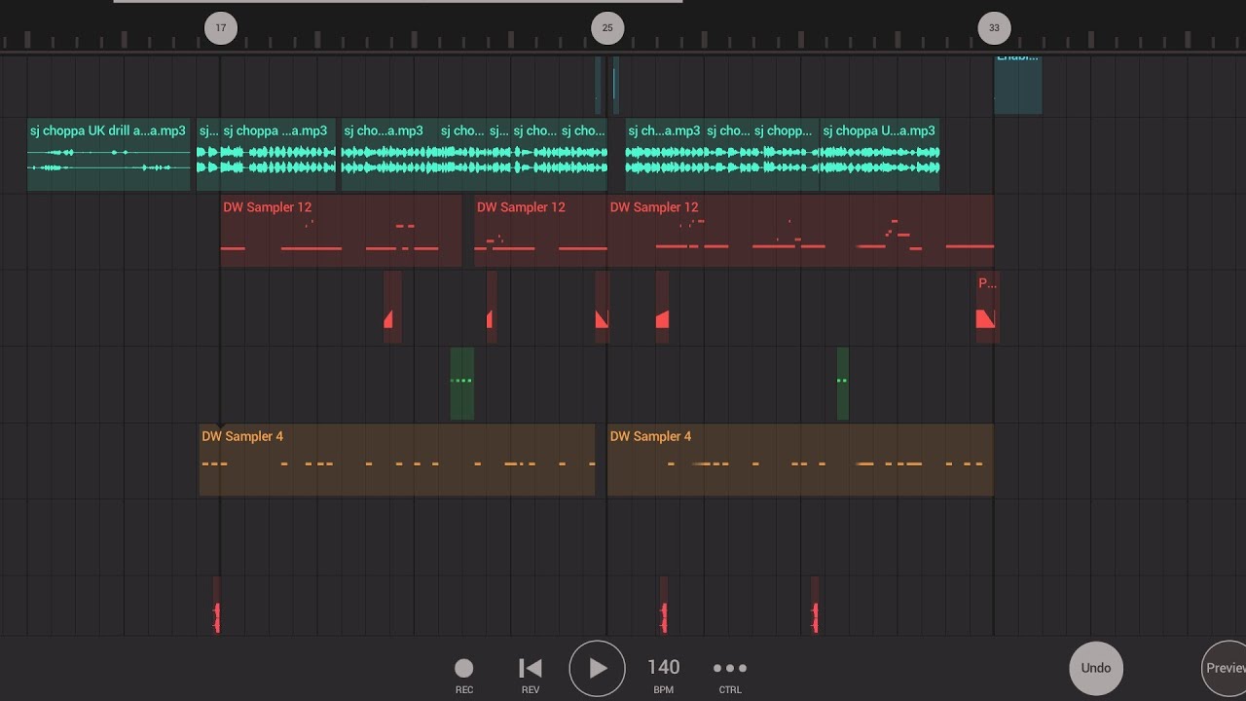Select the 'sj ch...a.mp3' audio clip

click(x=664, y=155)
